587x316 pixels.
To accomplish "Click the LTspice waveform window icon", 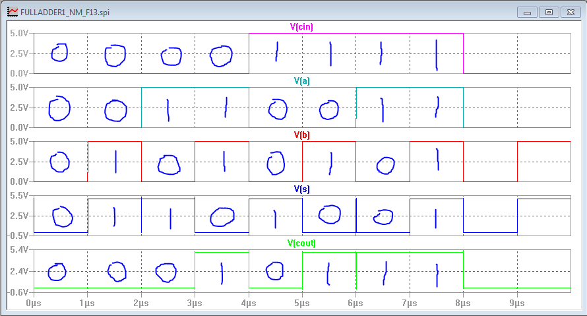I will click(x=12, y=13).
